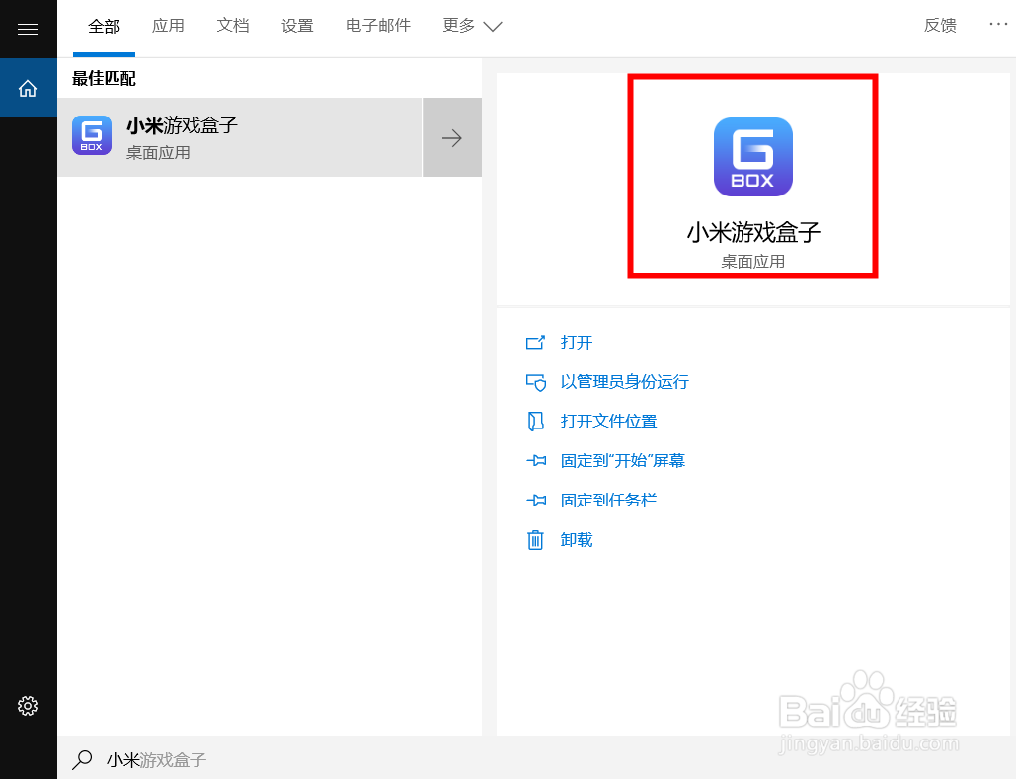Choose 以管理员身份运行
1016x779 pixels.
625,382
